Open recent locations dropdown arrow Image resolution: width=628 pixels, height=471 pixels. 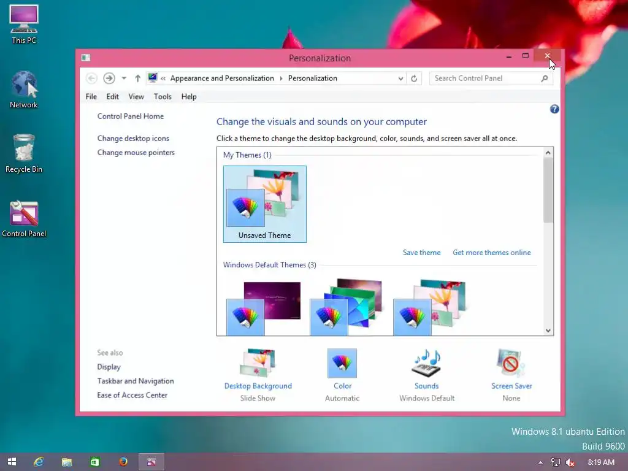(124, 78)
